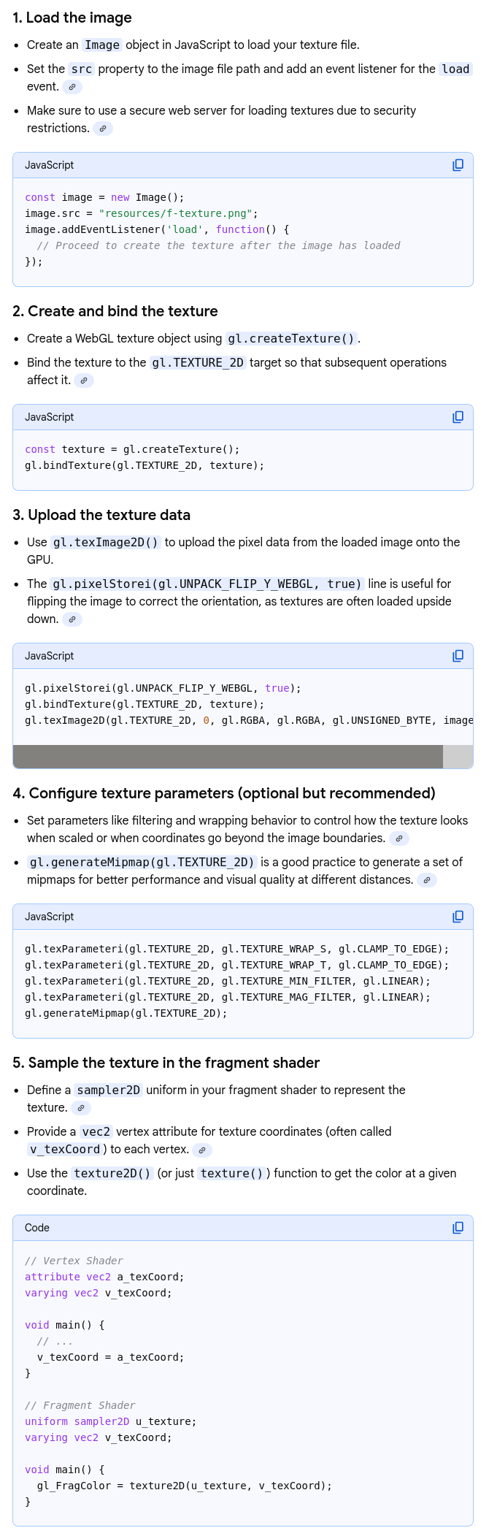Click the scrollbar track right of the thumb
Viewport: 489px width, 1536px height.
(x=458, y=757)
